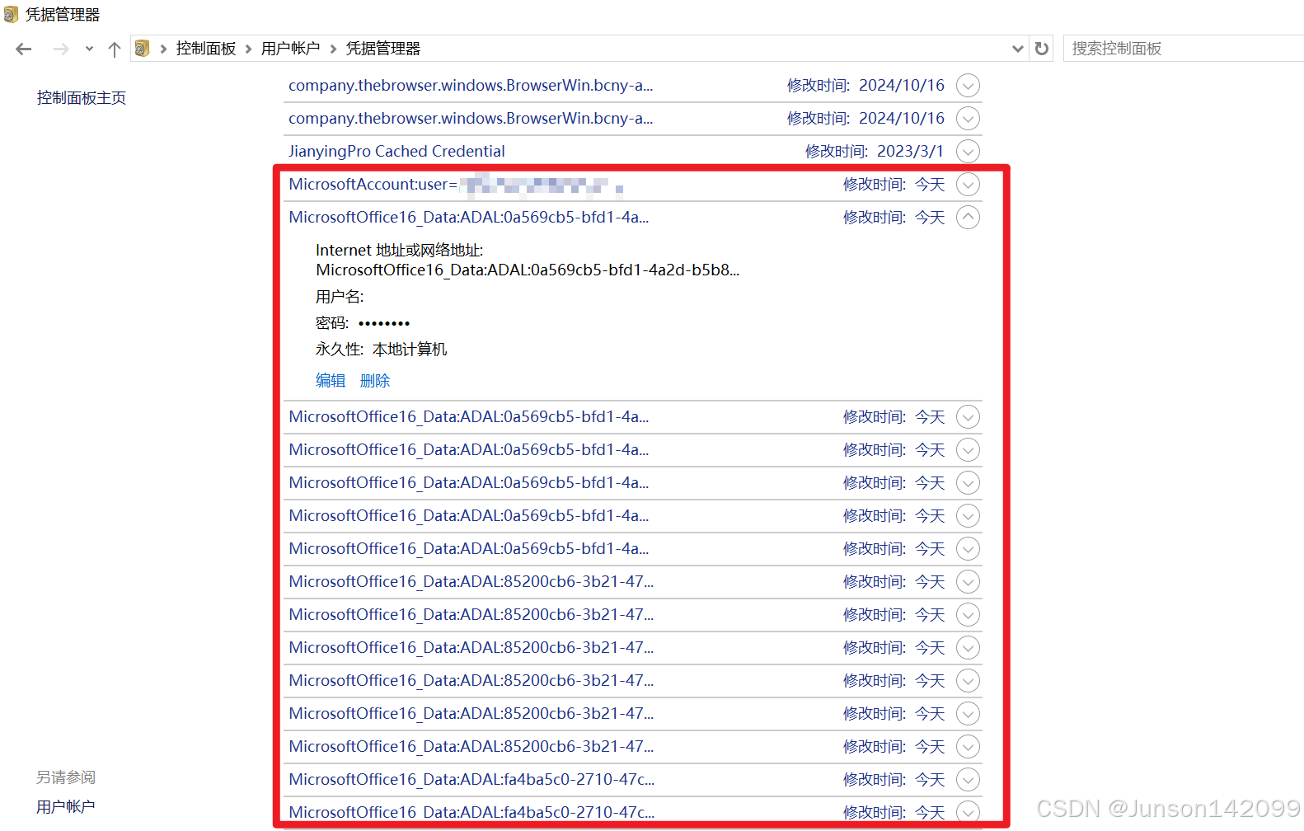This screenshot has width=1304, height=831.
Task: Open the address bar history dropdown
Action: pos(1018,49)
